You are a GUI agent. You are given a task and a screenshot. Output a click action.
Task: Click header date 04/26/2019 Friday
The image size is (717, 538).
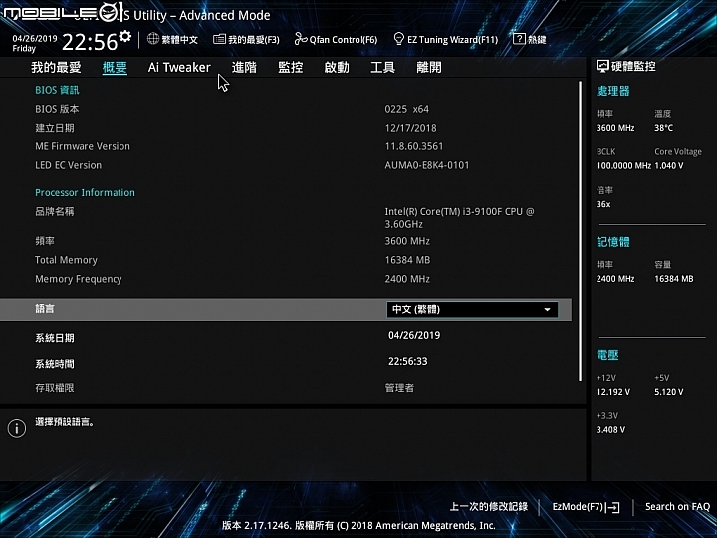point(34,43)
